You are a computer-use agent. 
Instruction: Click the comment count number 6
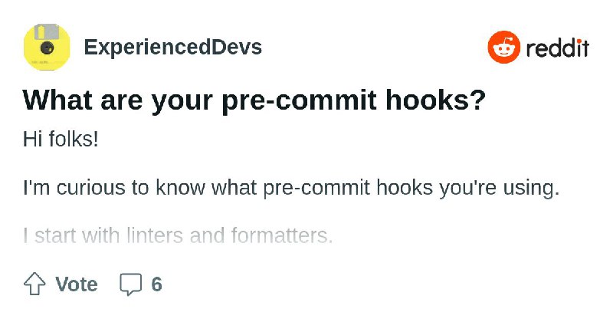(156, 284)
